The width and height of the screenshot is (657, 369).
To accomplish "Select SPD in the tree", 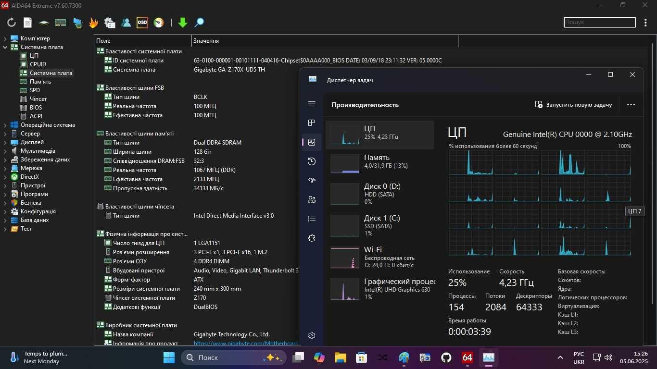I will [35, 90].
